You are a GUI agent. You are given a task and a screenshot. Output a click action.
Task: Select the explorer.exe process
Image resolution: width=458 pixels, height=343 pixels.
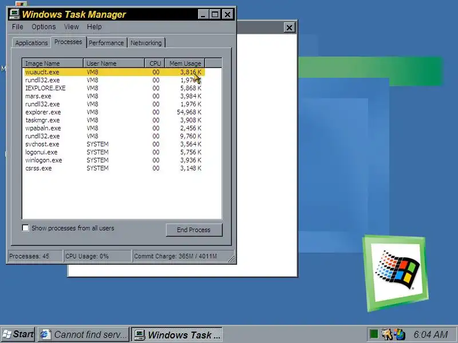pos(114,112)
